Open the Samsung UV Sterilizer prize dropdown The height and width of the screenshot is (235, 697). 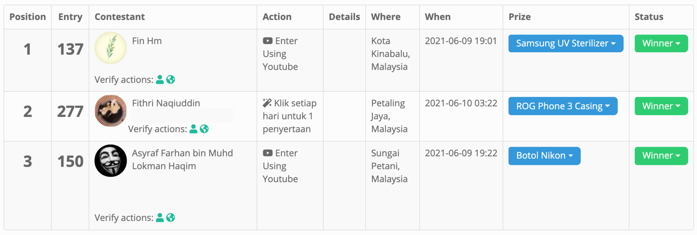[566, 44]
